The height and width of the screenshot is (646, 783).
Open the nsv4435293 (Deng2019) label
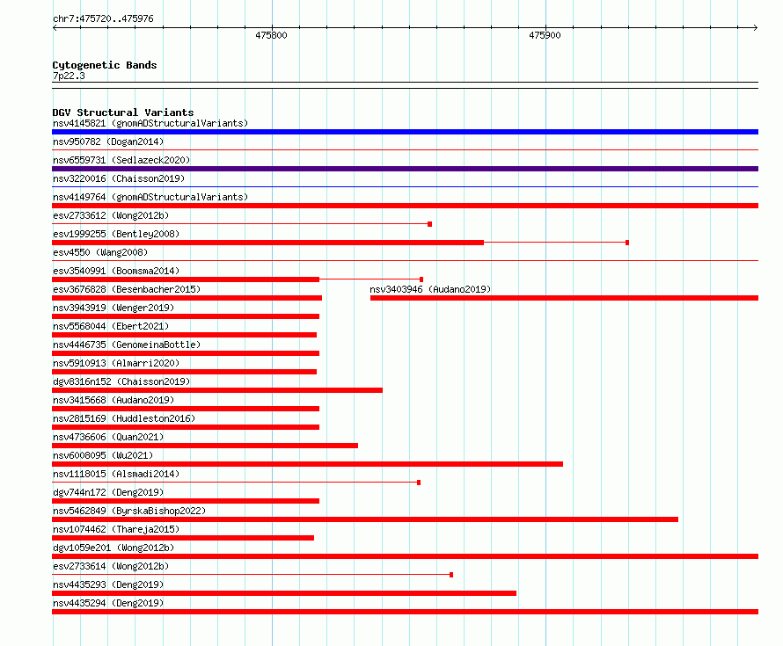click(x=108, y=584)
